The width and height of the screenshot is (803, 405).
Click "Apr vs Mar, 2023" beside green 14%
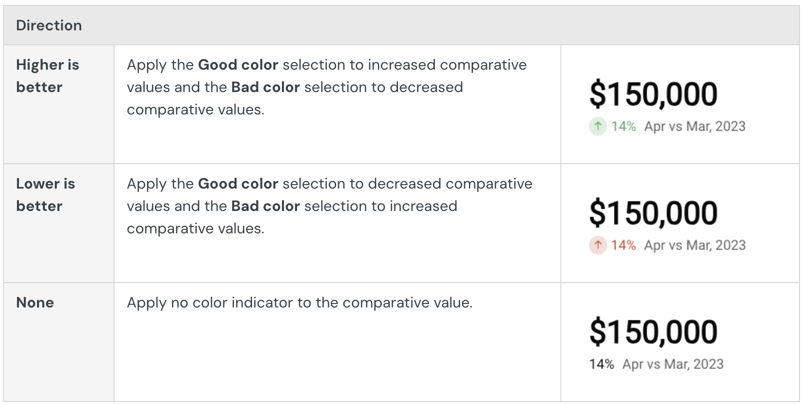click(695, 126)
